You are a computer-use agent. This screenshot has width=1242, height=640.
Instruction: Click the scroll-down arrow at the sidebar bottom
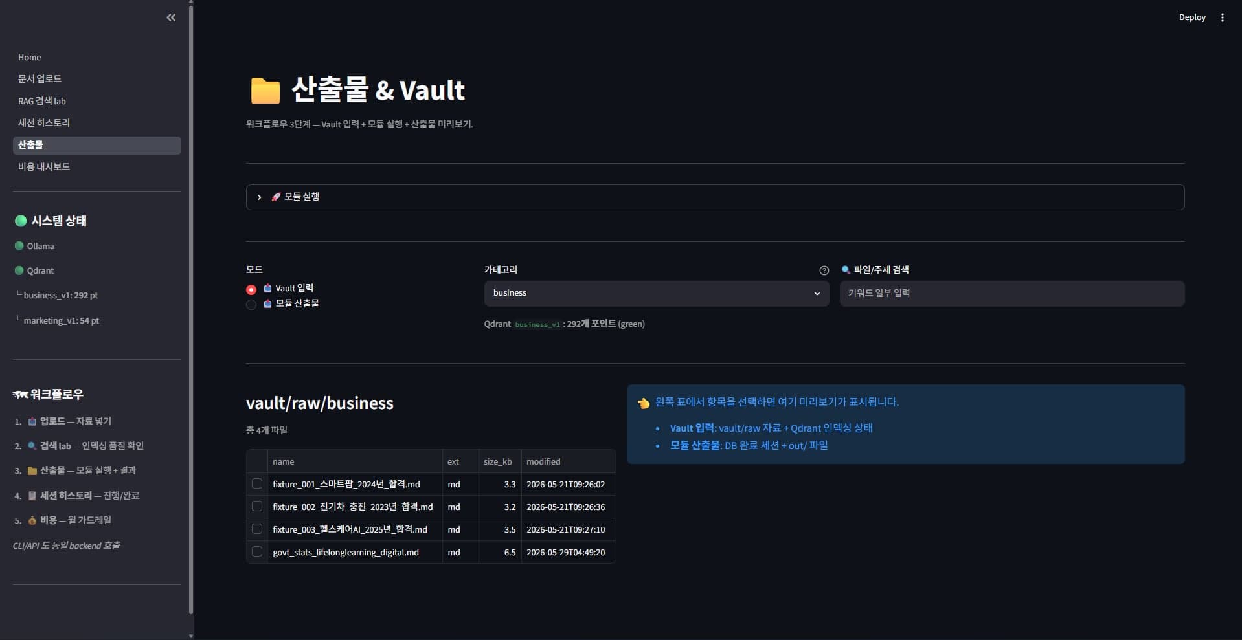coord(190,635)
